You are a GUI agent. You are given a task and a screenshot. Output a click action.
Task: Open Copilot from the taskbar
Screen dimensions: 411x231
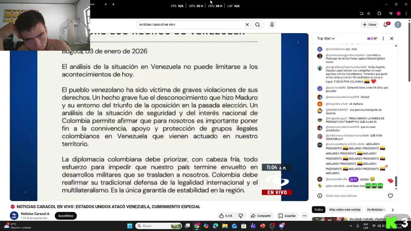pos(206,226)
